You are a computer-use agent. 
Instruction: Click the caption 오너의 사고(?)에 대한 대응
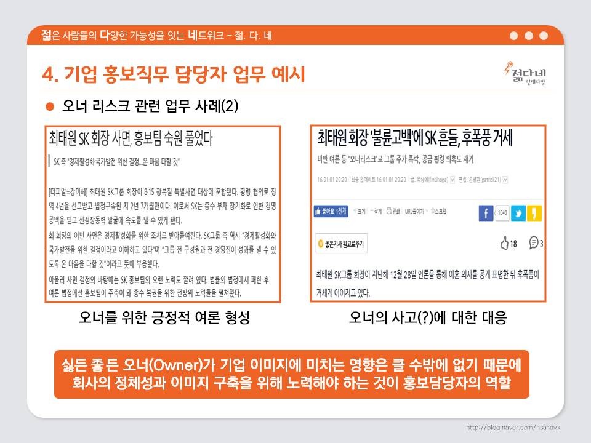428,317
